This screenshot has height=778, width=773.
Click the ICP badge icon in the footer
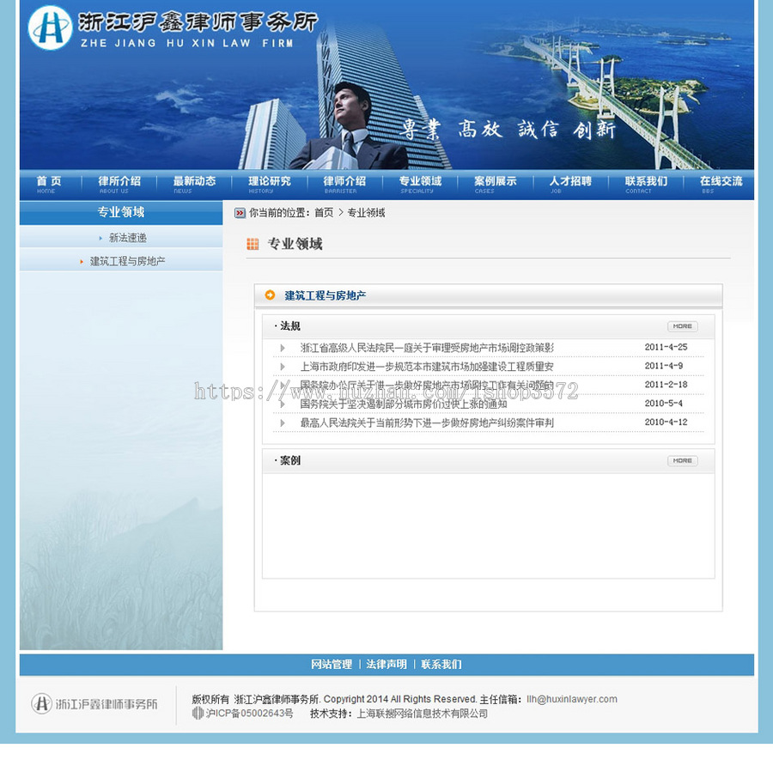(x=198, y=712)
